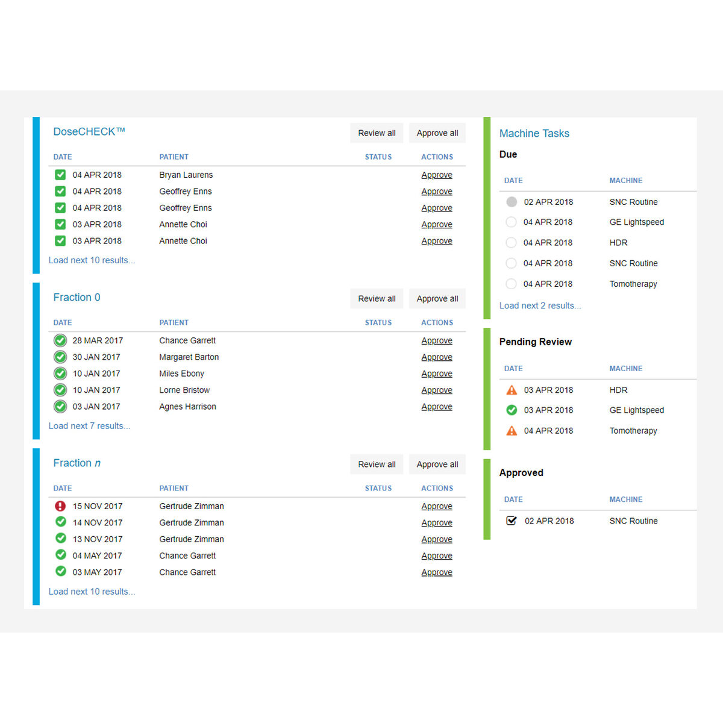Expand Machine Tasks with Load next 2 results
This screenshot has height=723, width=723.
[x=540, y=305]
